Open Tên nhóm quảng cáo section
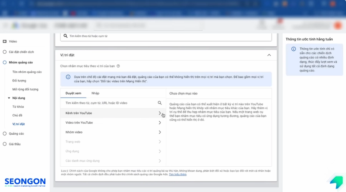Screen dimensions: 346x192 [x=27, y=72]
